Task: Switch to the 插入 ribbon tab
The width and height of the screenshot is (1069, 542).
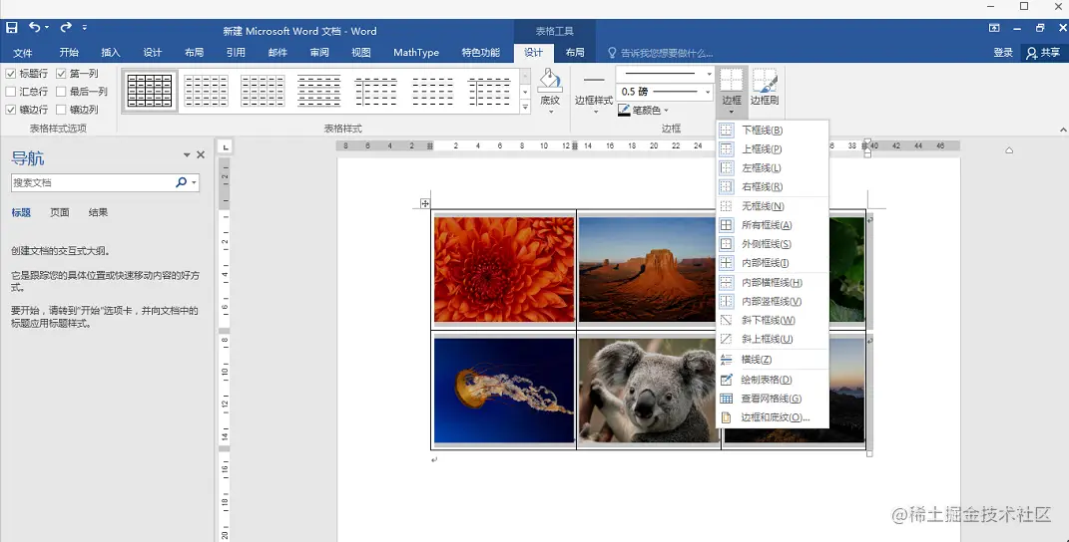Action: (x=111, y=53)
